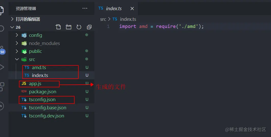The height and width of the screenshot is (137, 271).
Task: Switch to the index.ts editor tab
Action: tap(114, 8)
